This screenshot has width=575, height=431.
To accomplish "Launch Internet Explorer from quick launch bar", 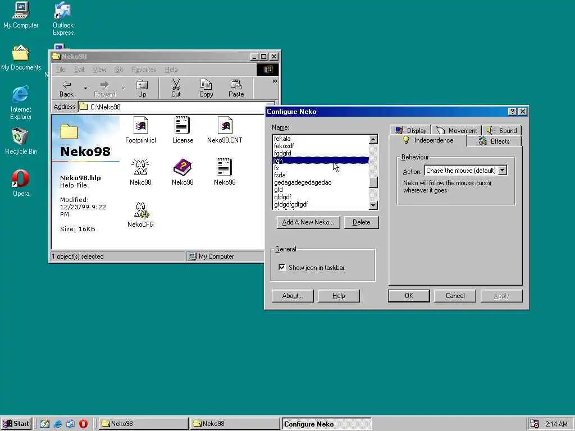I will coord(58,424).
